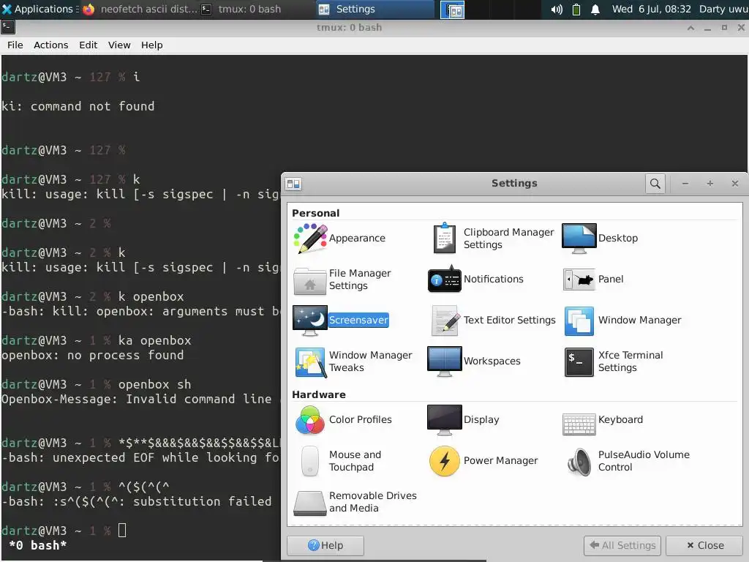The width and height of the screenshot is (749, 562).
Task: Open the Notifications settings icon
Action: pyautogui.click(x=445, y=279)
